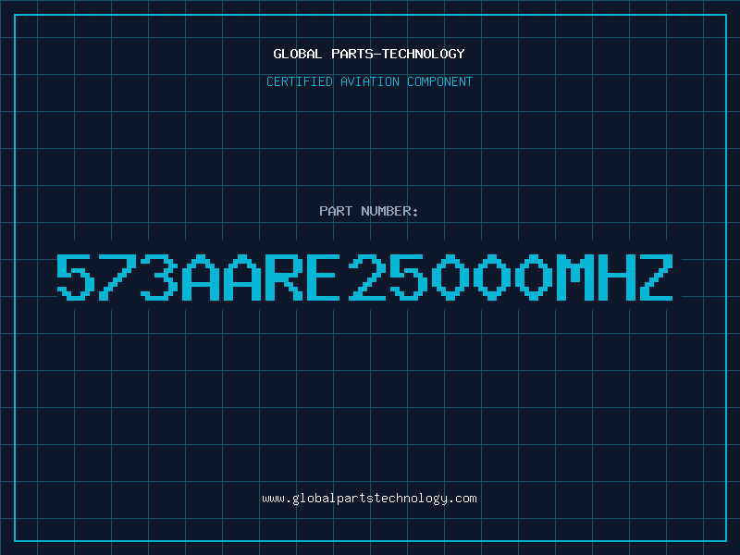This screenshot has width=740, height=555.
Task: Open the www.globalpartstechnology.com link
Action: coord(369,499)
